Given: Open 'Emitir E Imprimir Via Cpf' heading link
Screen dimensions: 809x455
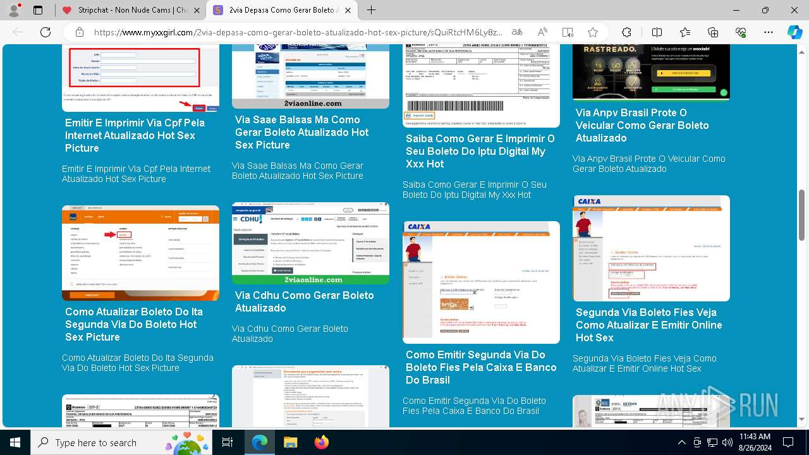Looking at the screenshot, I should pyautogui.click(x=135, y=135).
